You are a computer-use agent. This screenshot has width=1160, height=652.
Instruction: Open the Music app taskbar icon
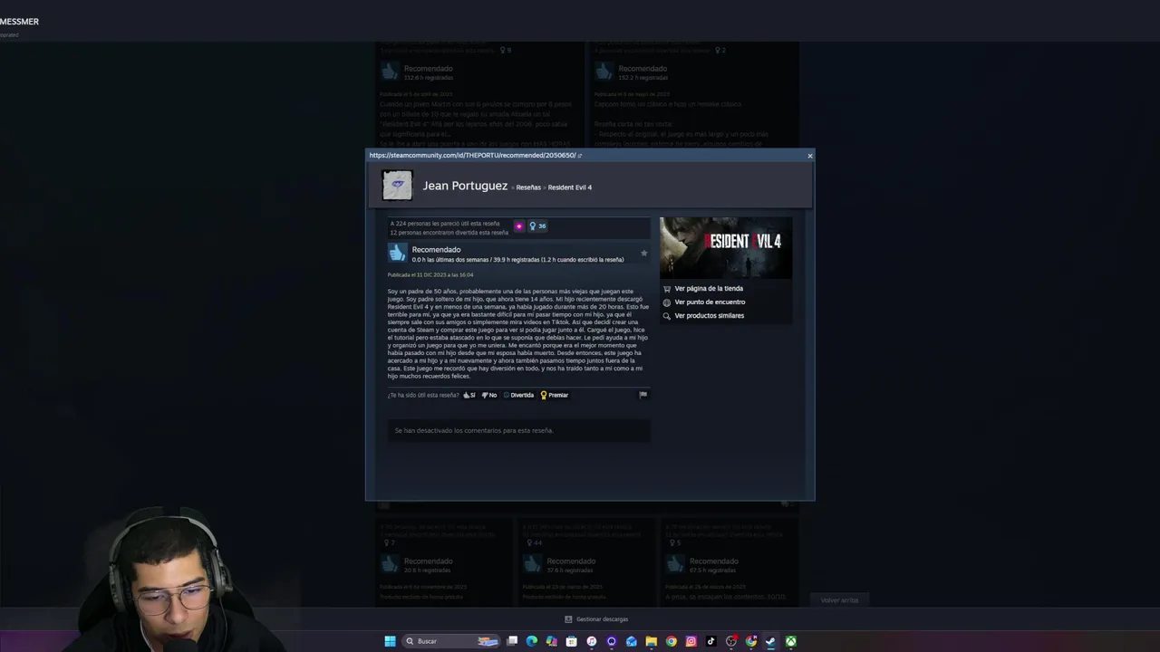pyautogui.click(x=591, y=641)
